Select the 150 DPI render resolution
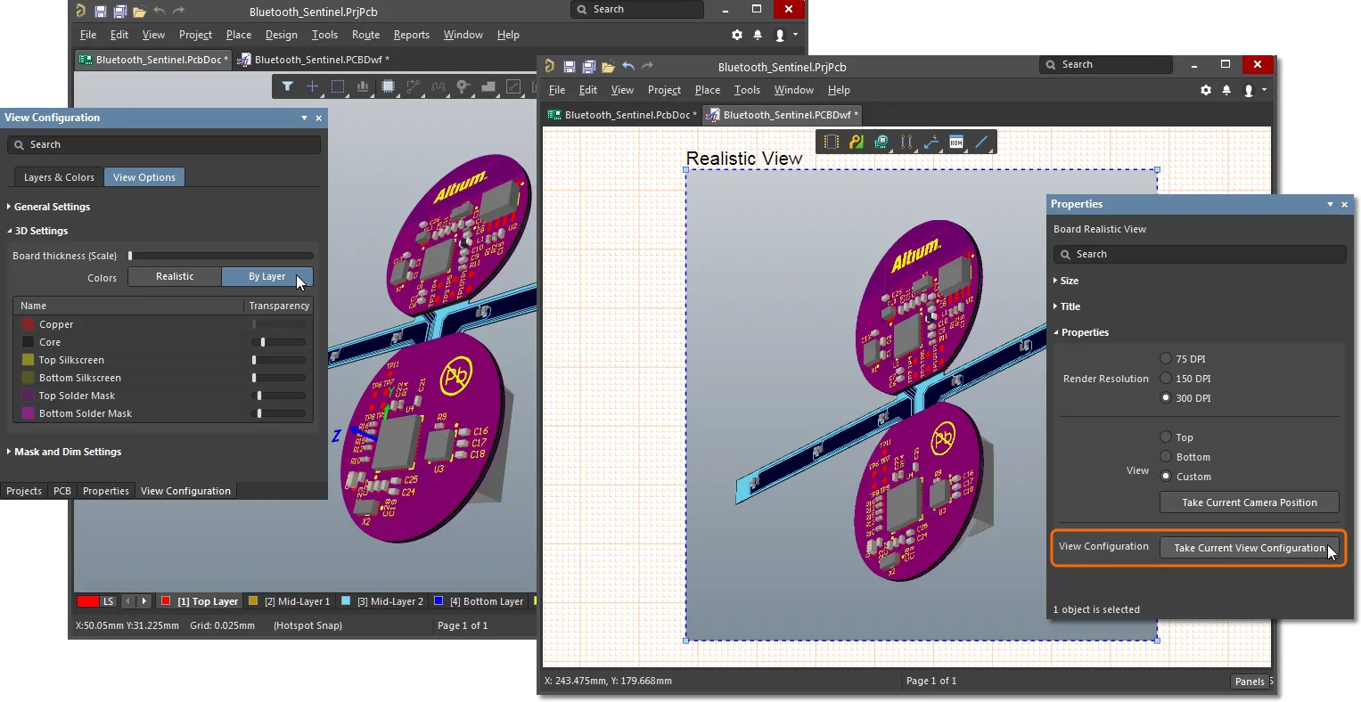 pos(1166,378)
